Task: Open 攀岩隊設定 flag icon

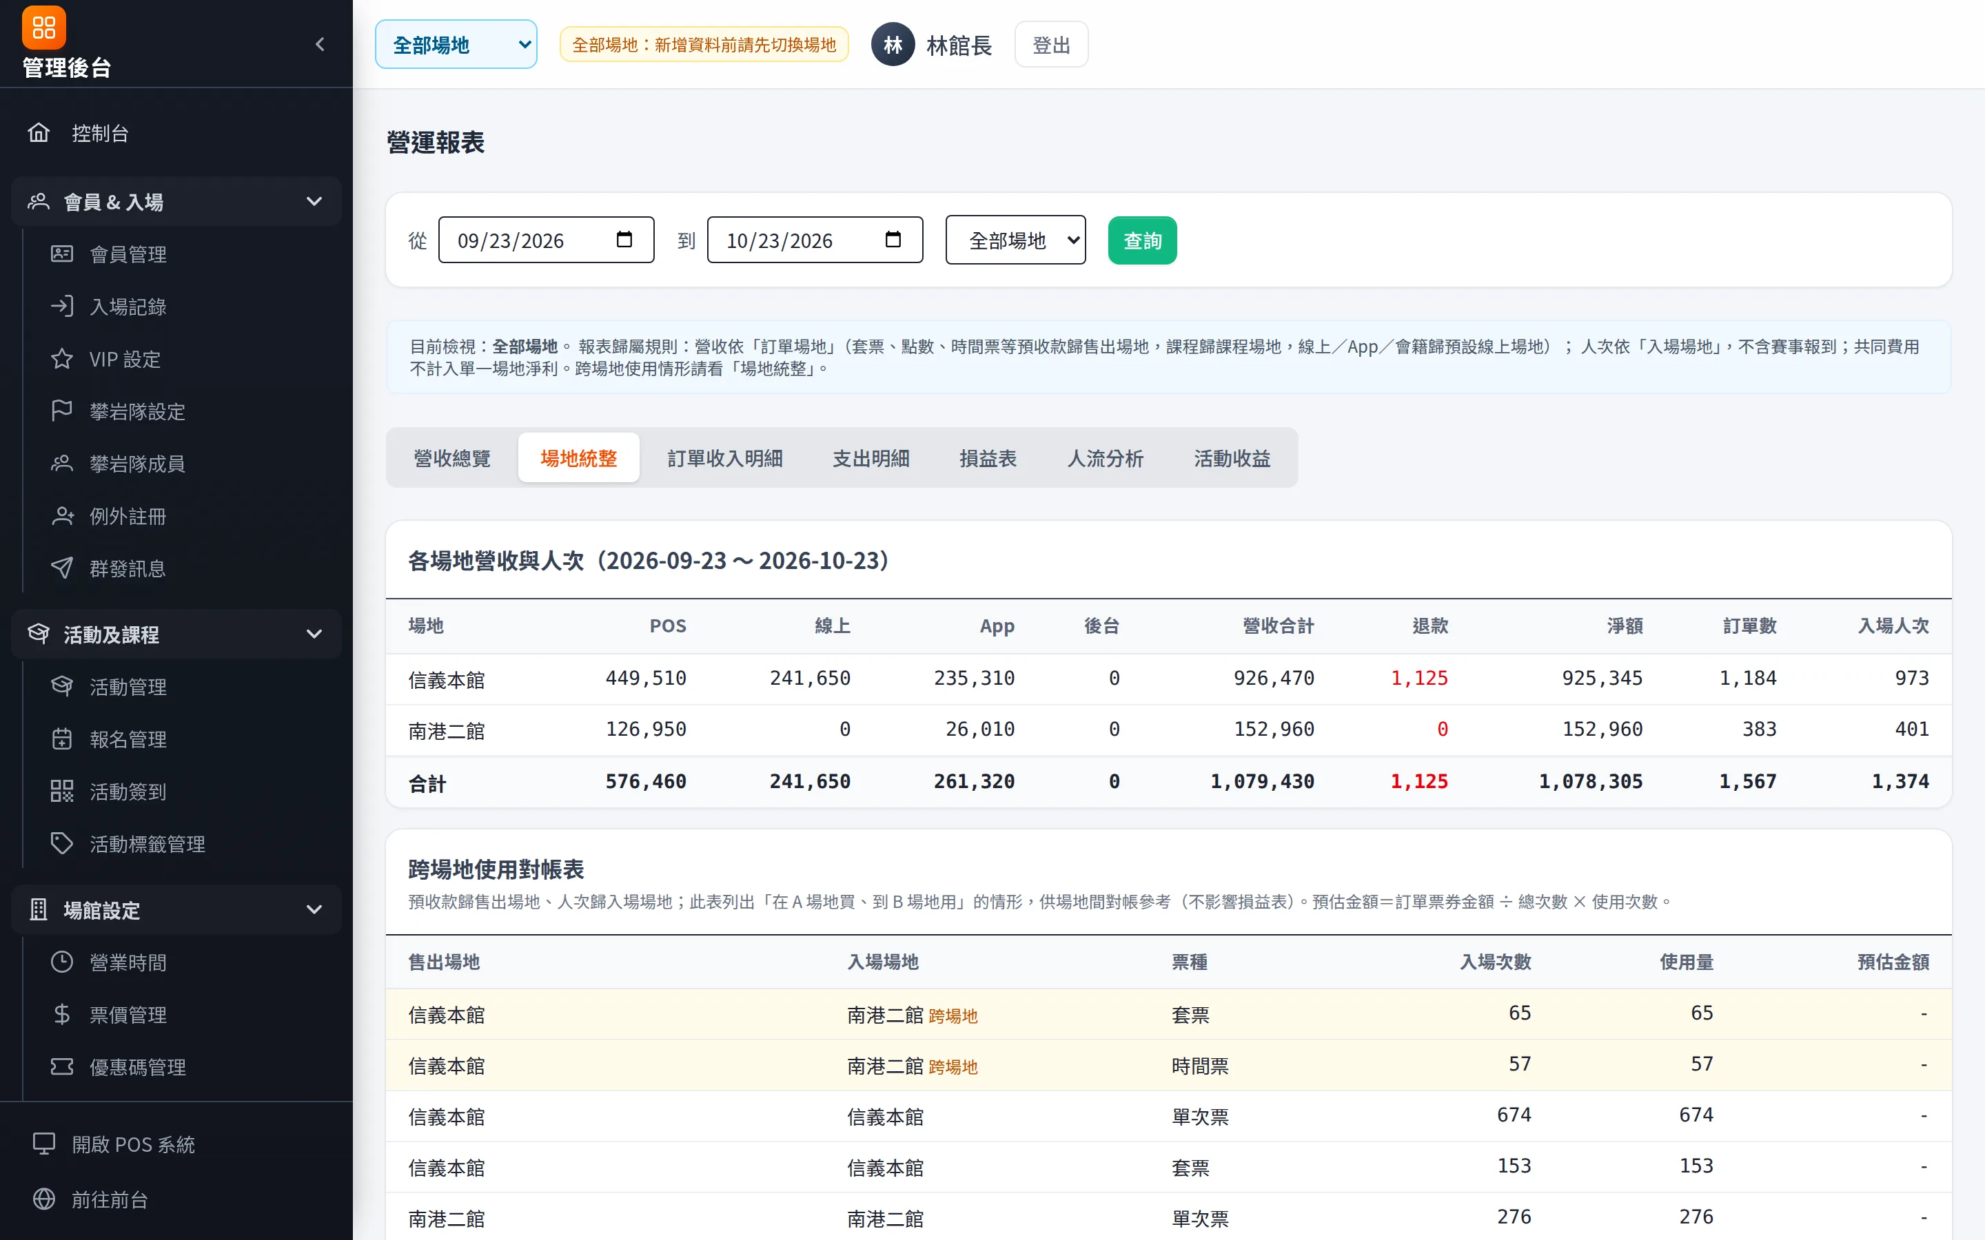Action: point(61,411)
